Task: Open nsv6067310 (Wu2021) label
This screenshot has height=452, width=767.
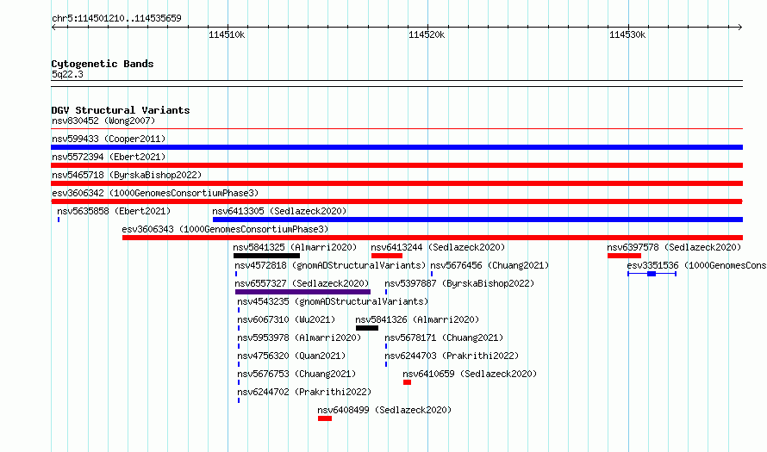Action: pyautogui.click(x=286, y=319)
